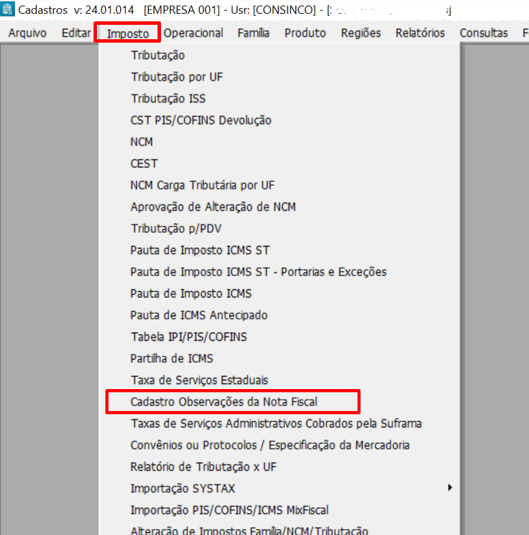Click the Cadastros app icon in the title bar
The width and height of the screenshot is (529, 535).
click(x=8, y=9)
